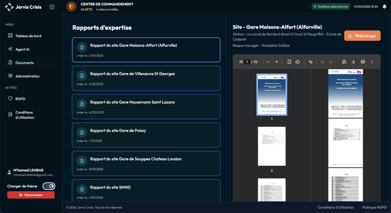Open Politique RGPD footer link
This screenshot has height=213, width=391.
pyautogui.click(x=374, y=207)
